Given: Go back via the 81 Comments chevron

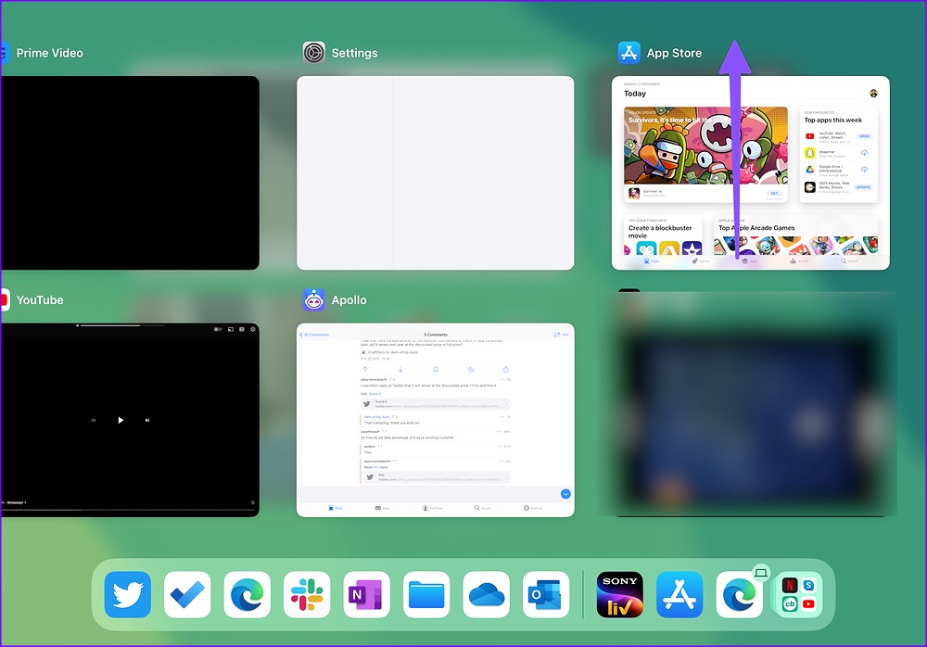Looking at the screenshot, I should (314, 335).
